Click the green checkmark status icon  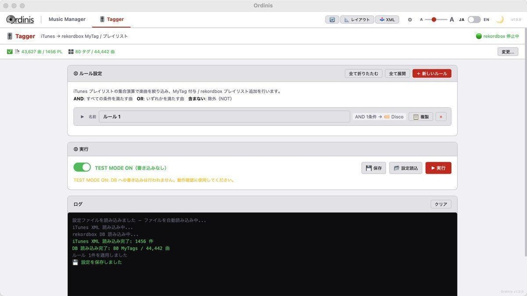pos(9,52)
